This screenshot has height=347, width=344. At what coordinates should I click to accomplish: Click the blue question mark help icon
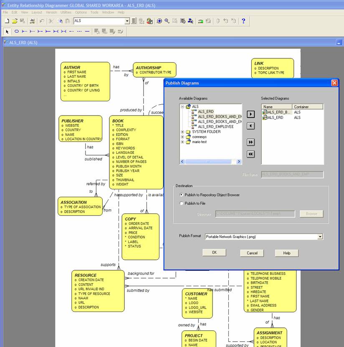click(x=243, y=21)
